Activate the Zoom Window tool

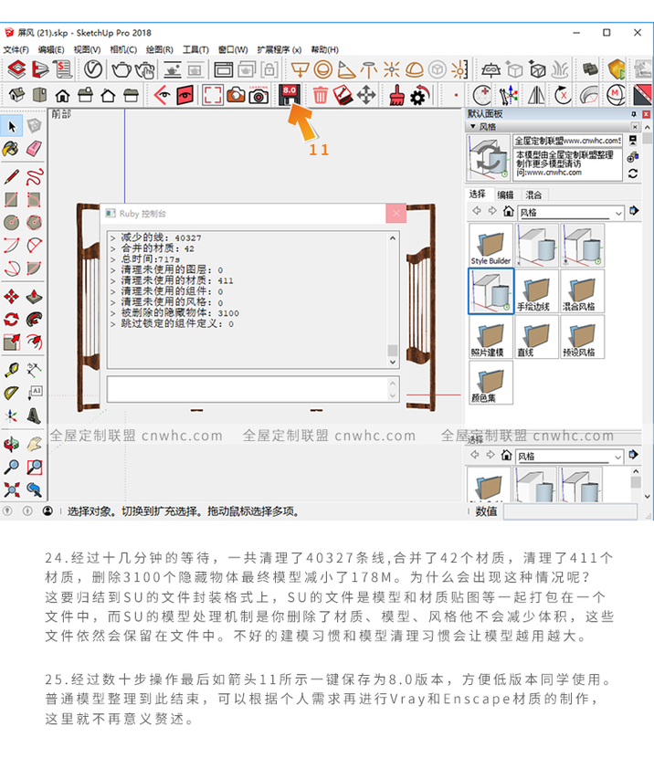click(x=34, y=467)
